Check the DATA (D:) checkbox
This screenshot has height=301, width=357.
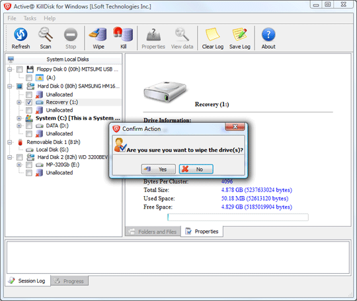click(x=29, y=125)
